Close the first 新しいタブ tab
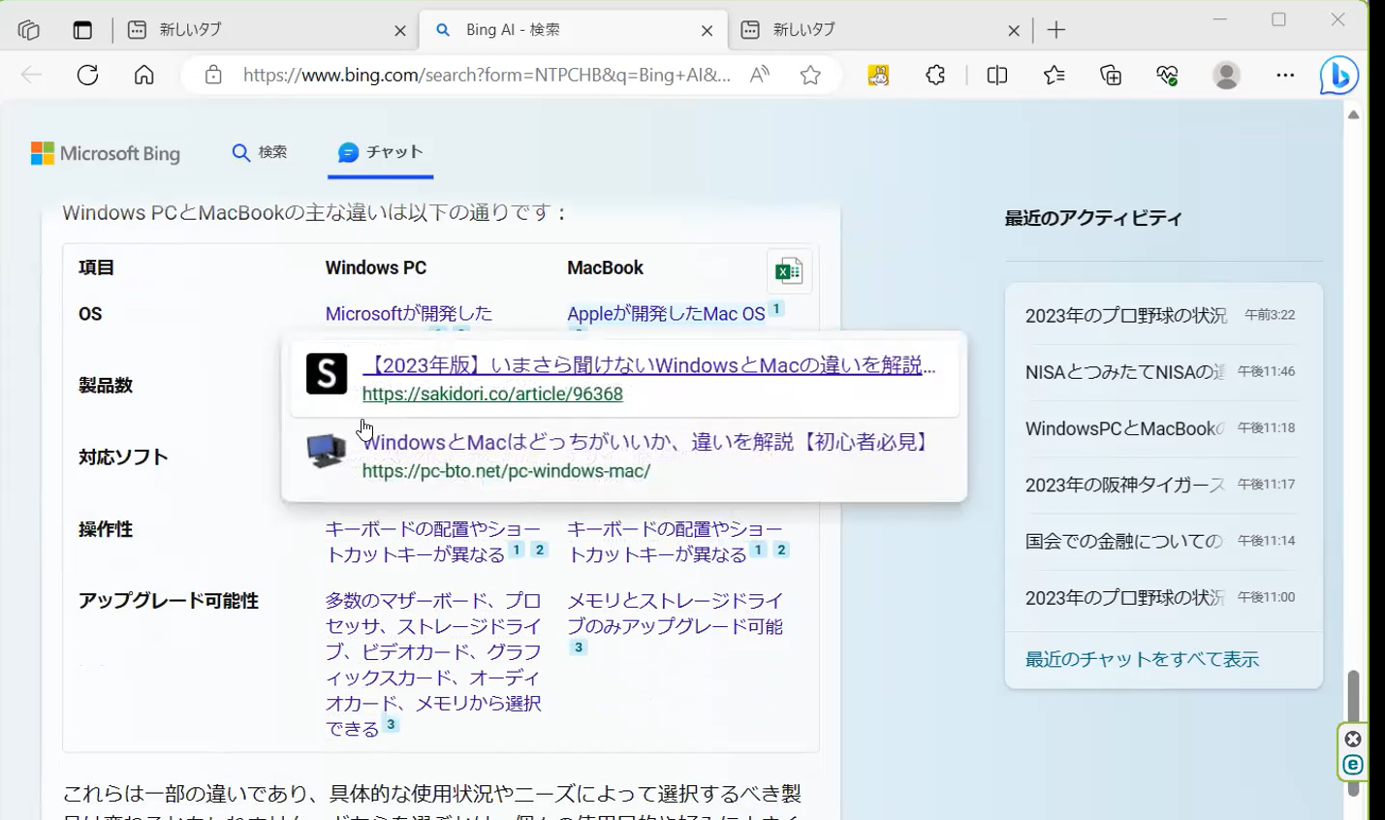 pos(400,31)
